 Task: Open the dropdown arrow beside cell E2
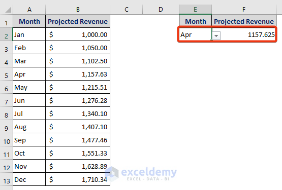pyautogui.click(x=216, y=35)
